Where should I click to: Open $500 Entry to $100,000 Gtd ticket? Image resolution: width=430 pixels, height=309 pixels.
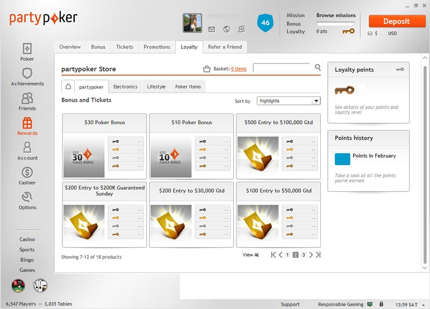click(258, 157)
